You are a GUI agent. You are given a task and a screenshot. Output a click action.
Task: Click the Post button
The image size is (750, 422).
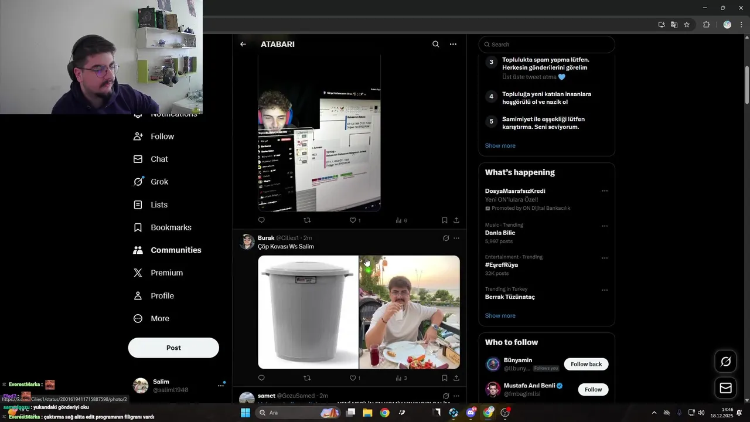[x=173, y=348]
